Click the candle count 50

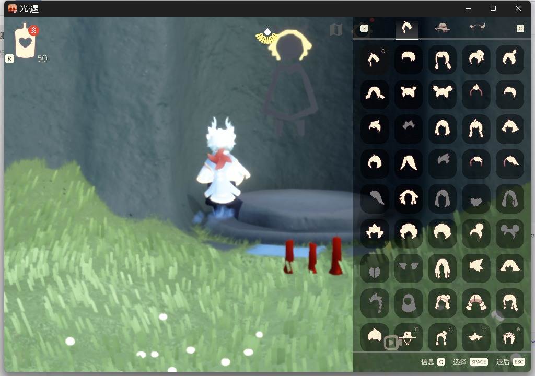(x=42, y=58)
